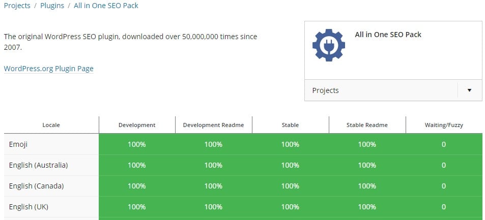Open the English (Australia) locale
485x220 pixels.
point(38,165)
